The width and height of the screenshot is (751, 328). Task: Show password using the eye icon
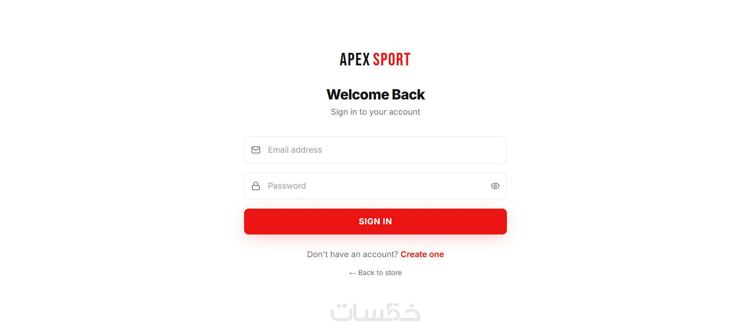pos(495,186)
